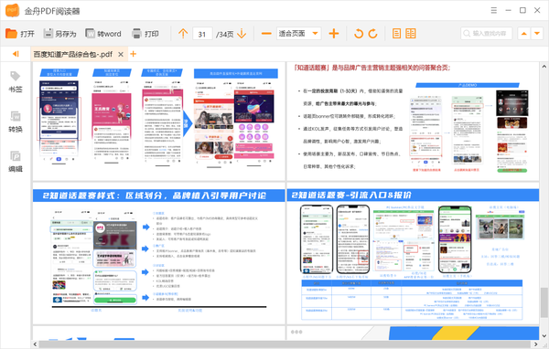Open the 书签 bookmarks panel
Image resolution: width=549 pixels, height=349 pixels.
pyautogui.click(x=16, y=82)
